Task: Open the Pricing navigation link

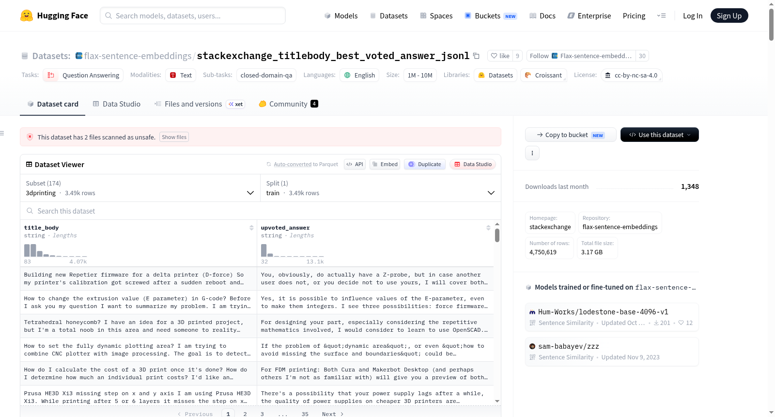Action: [x=634, y=15]
